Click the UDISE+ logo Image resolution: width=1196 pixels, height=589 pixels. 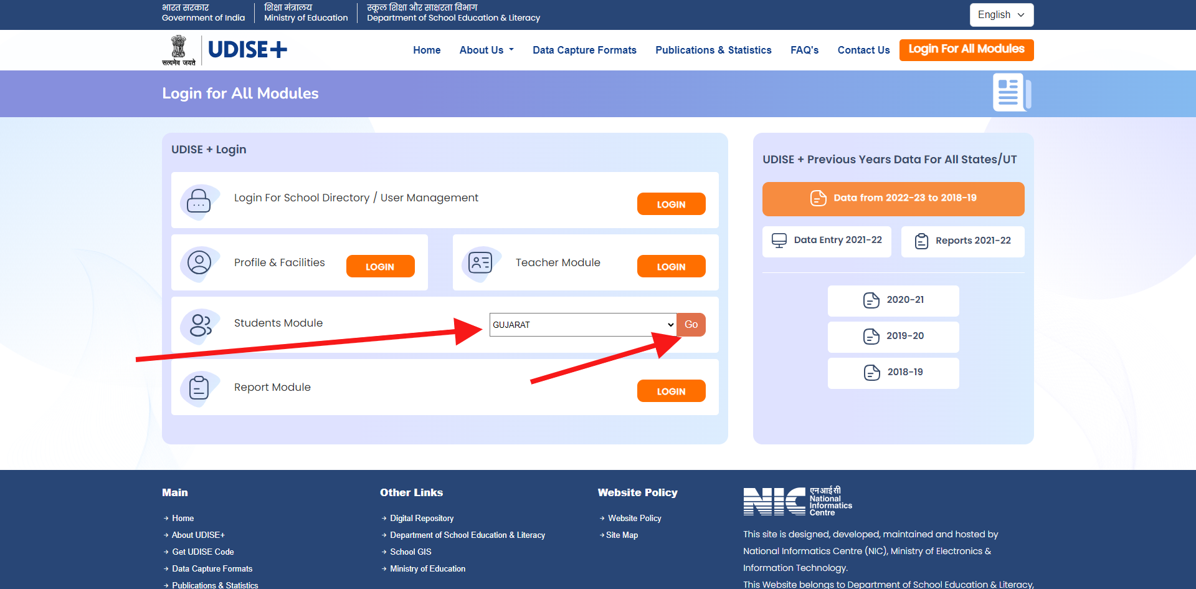247,49
